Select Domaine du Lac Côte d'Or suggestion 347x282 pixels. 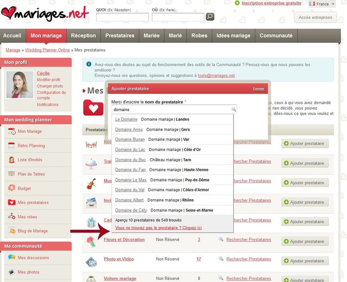[x=173, y=149]
